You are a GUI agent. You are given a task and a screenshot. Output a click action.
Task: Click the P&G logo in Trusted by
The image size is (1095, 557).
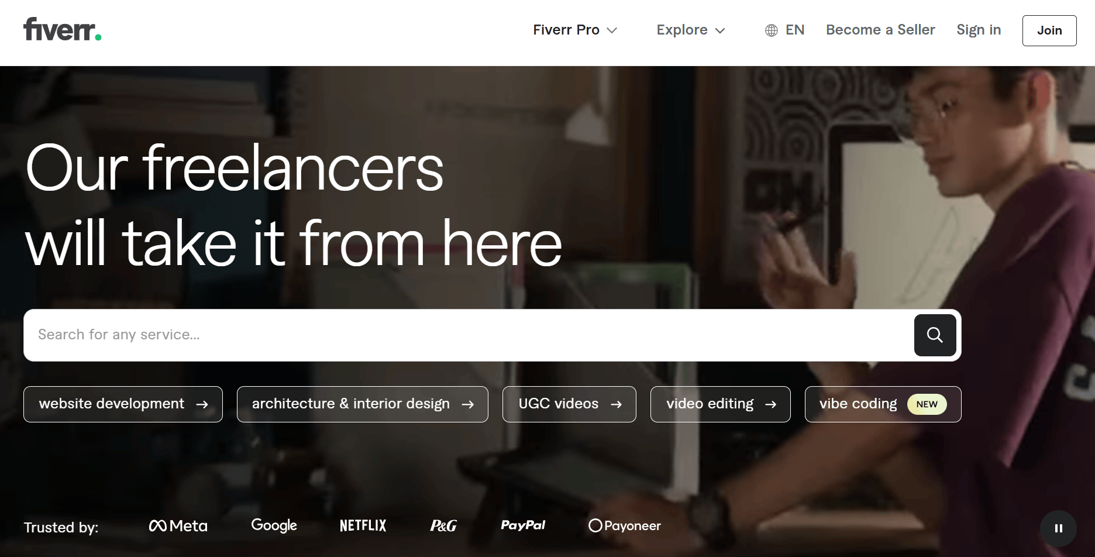443,525
